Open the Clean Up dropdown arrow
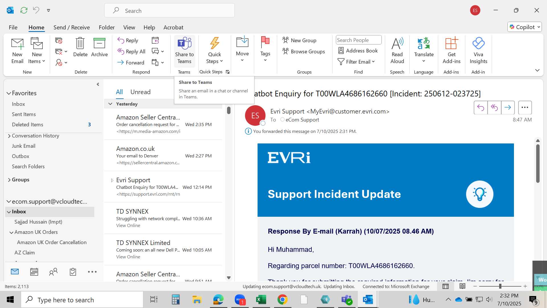 [66, 52]
